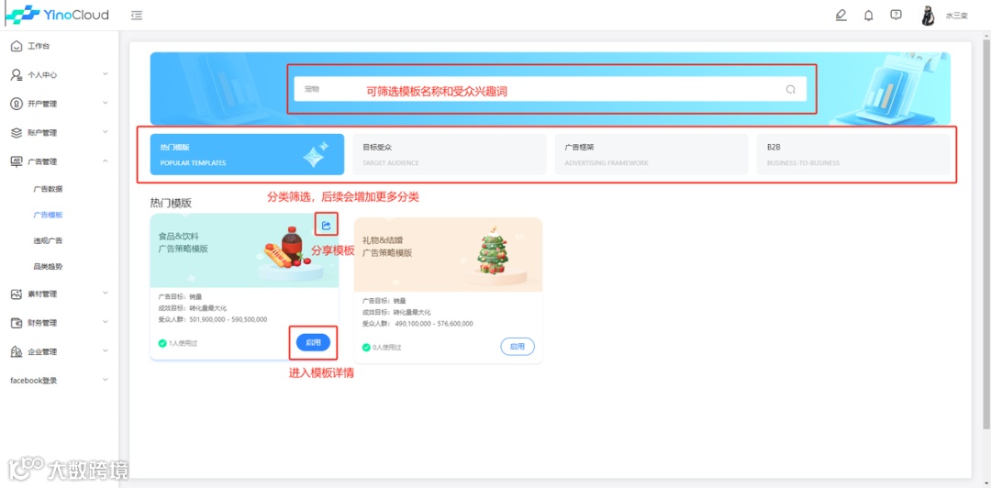991x488 pixels.
Task: Click the 财务管理 wallet icon
Action: pyautogui.click(x=17, y=323)
